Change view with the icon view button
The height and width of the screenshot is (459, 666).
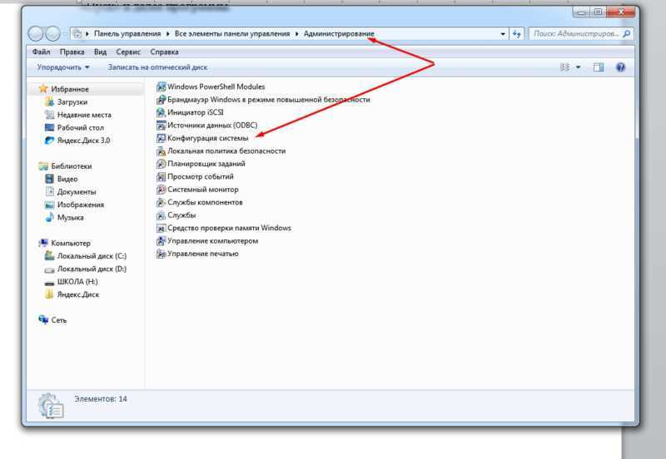[564, 67]
